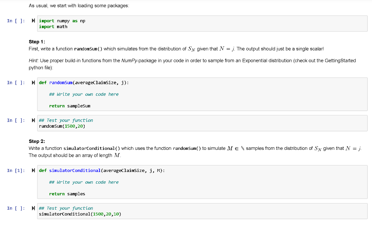Click inside the simulatorConditional(1500,20,10) cell
Image resolution: width=372 pixels, height=226 pixels.
pos(202,211)
